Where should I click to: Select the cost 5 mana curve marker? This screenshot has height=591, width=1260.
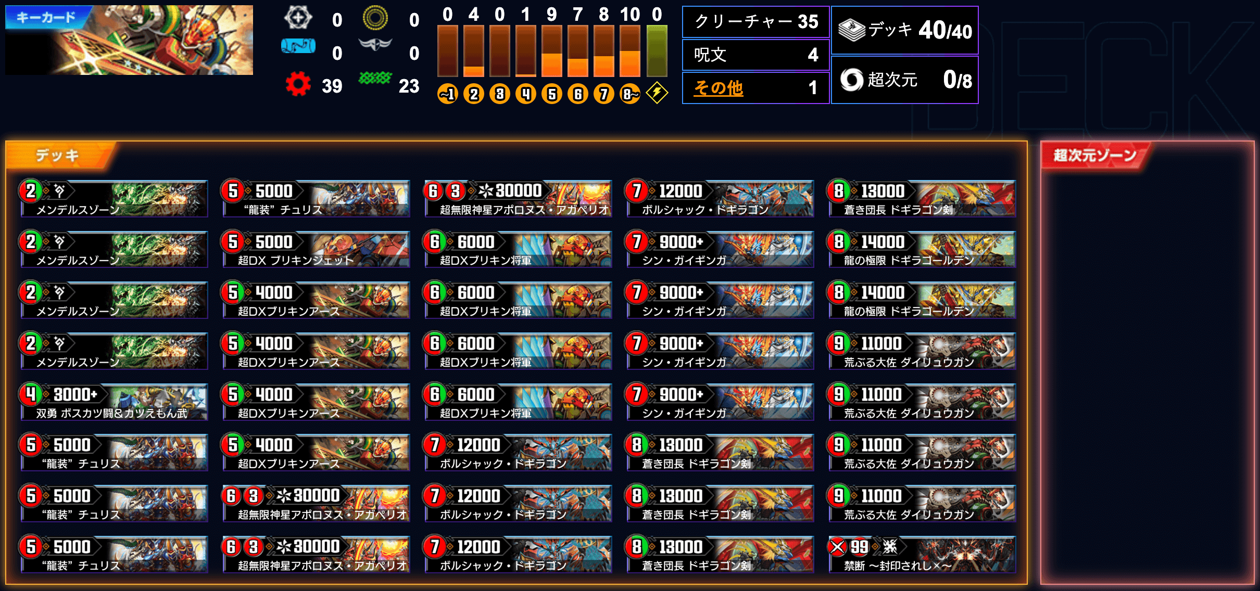tap(552, 94)
